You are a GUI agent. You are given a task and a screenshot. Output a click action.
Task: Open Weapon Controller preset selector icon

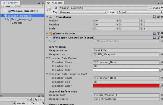[x=158, y=38]
